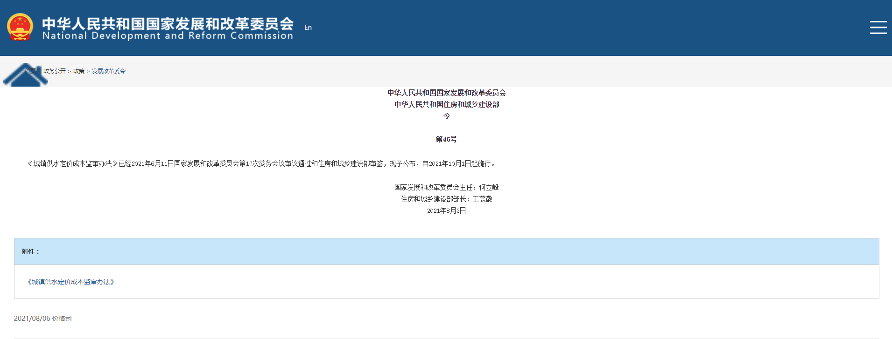
Task: Go to 首页 in the breadcrumb
Action: pos(31,71)
